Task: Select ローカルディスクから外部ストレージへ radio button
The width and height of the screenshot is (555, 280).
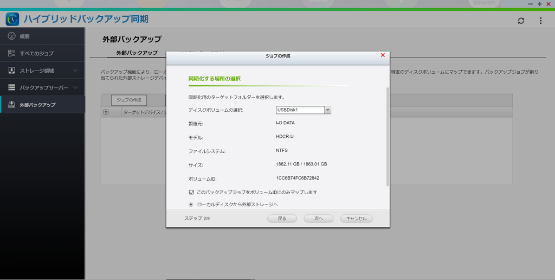Action: [x=191, y=205]
